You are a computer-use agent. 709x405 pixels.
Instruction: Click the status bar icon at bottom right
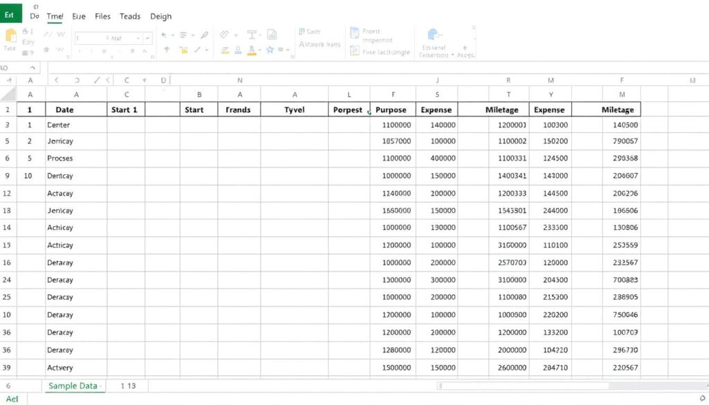(703, 398)
